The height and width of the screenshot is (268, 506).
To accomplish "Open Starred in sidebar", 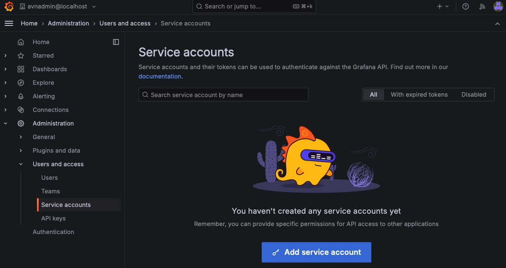I will (43, 56).
